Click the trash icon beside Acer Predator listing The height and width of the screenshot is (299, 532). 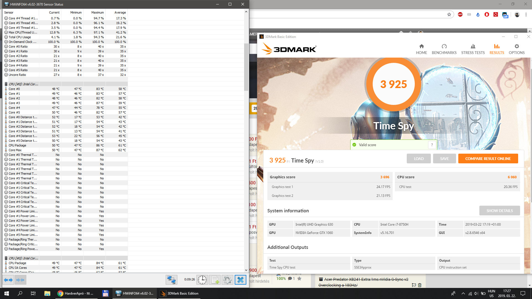click(420, 285)
